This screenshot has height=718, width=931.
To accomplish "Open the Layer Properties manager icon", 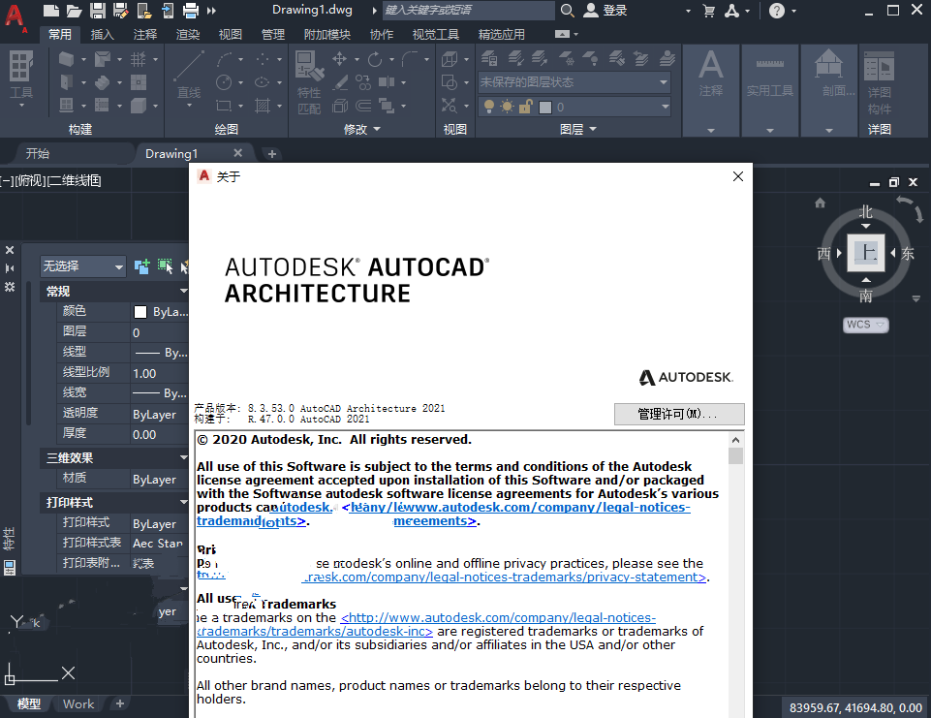I will 489,58.
